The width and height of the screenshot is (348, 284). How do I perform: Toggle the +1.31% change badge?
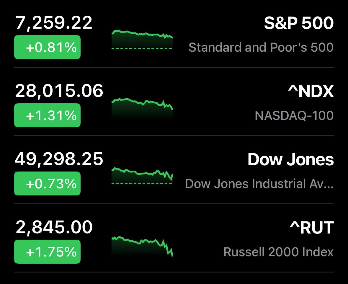pyautogui.click(x=47, y=115)
